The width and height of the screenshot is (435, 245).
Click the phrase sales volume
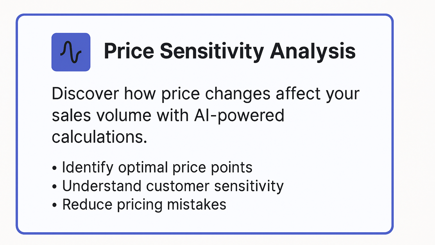coord(102,116)
